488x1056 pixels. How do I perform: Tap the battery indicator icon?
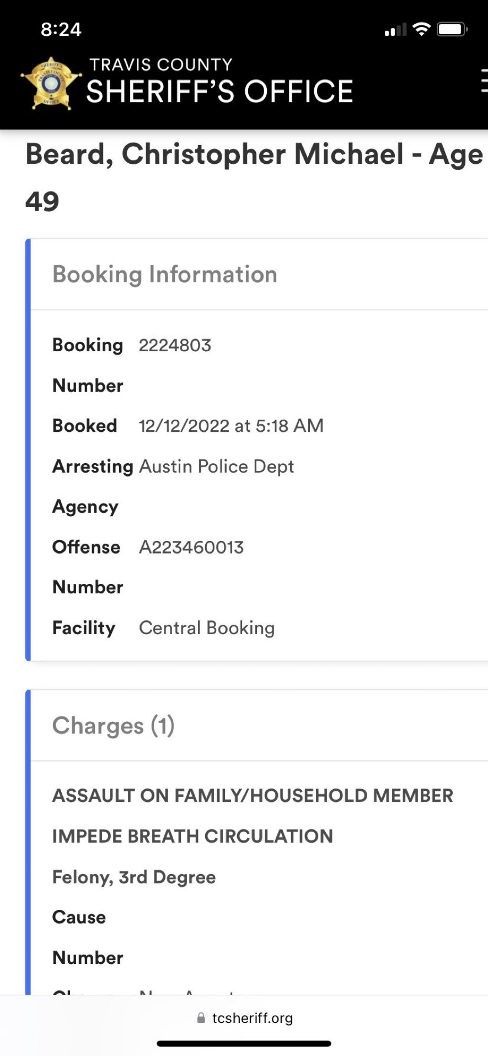click(452, 29)
